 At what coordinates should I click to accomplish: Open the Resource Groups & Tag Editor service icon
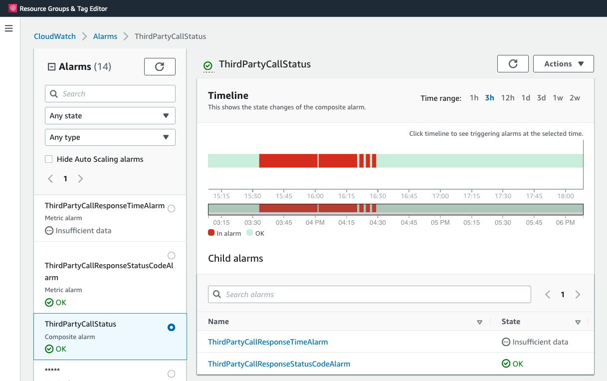[x=12, y=8]
